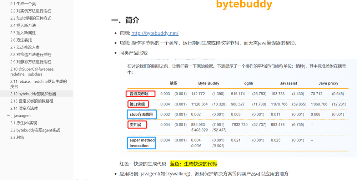Screen dimensions: 357x180
Task: Click the 普通类创建 row label
Action: tap(139, 94)
